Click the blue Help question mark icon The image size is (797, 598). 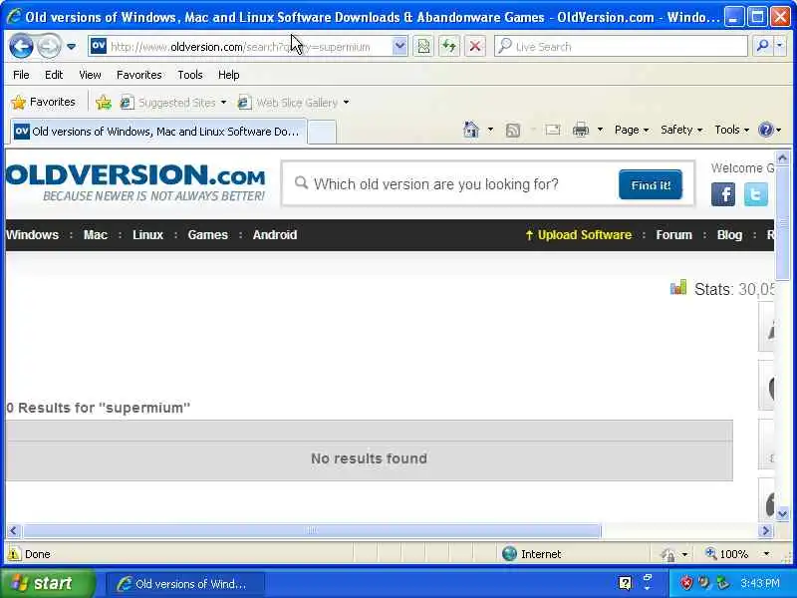coord(765,131)
